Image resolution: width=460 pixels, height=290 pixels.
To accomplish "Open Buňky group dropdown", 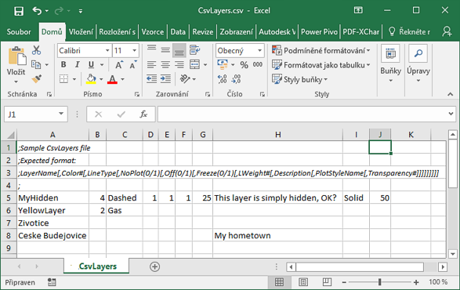I will point(390,64).
